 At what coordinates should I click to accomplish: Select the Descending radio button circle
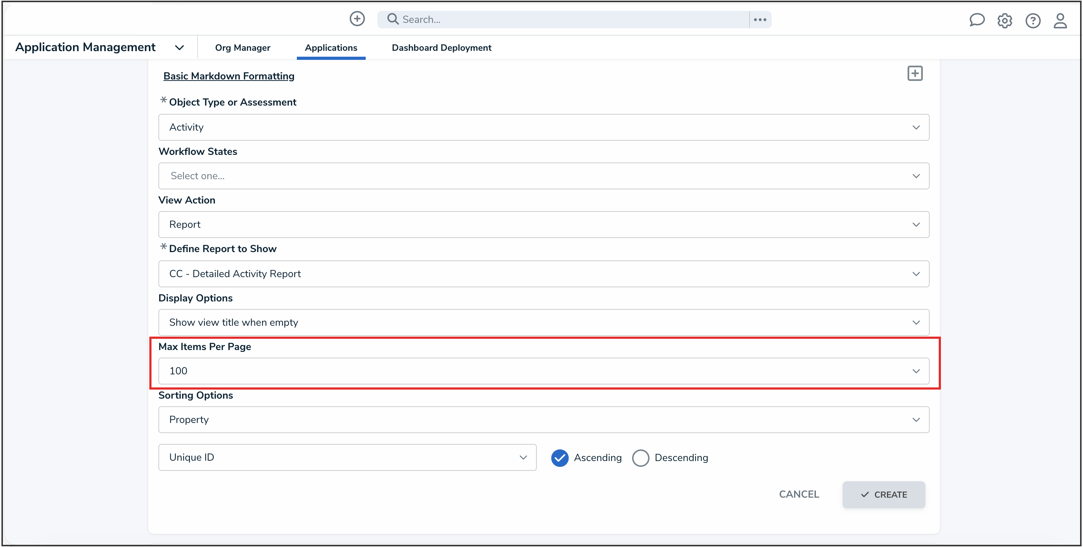[641, 458]
